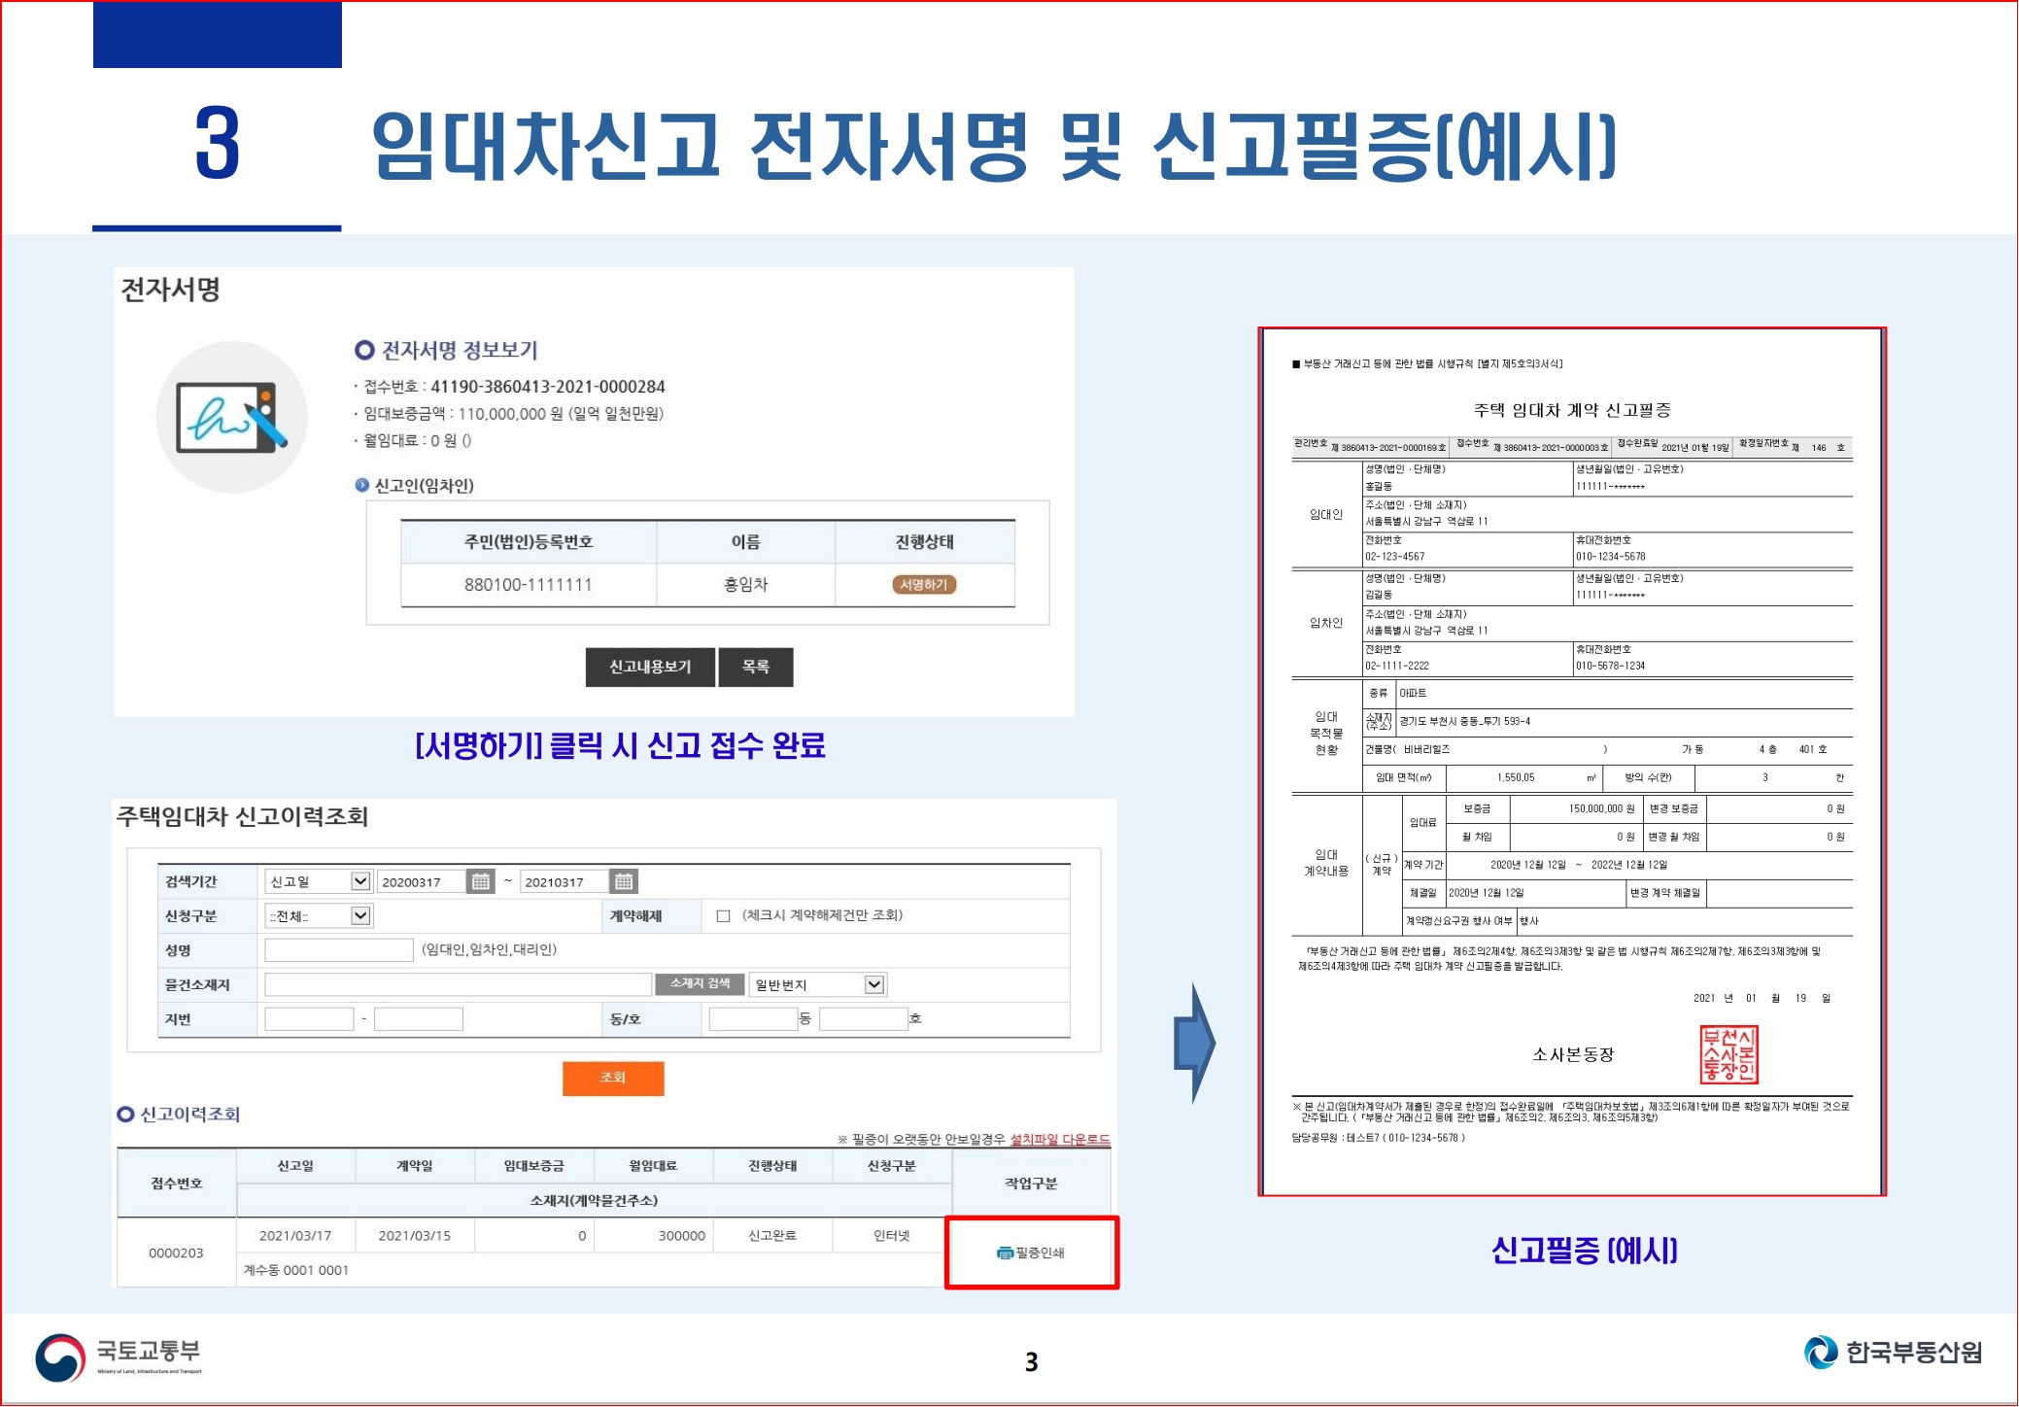Expand the 신고일 search period dropdown
Image resolution: width=2019 pixels, height=1407 pixels.
(360, 881)
